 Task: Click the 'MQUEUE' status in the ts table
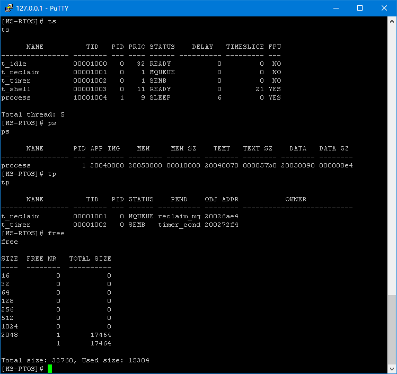[x=162, y=73]
